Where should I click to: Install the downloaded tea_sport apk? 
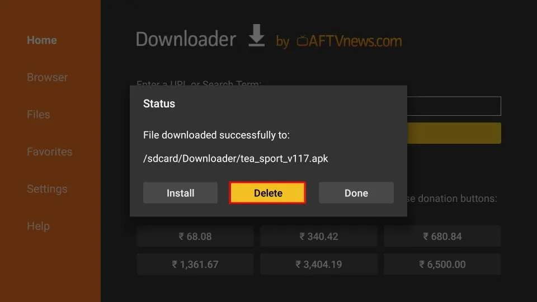(180, 193)
